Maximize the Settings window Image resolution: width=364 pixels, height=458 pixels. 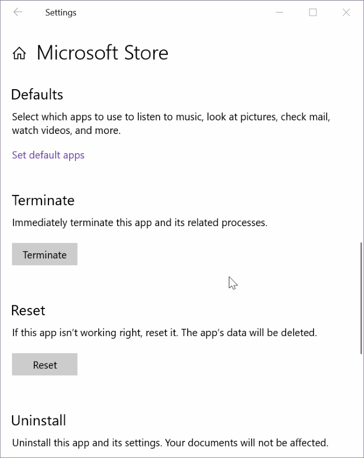click(313, 12)
